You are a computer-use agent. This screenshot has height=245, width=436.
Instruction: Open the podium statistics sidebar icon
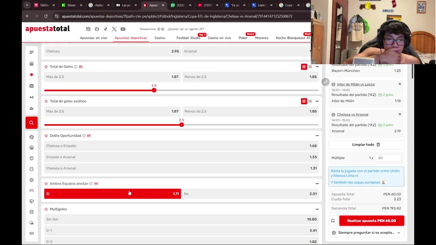click(x=31, y=109)
